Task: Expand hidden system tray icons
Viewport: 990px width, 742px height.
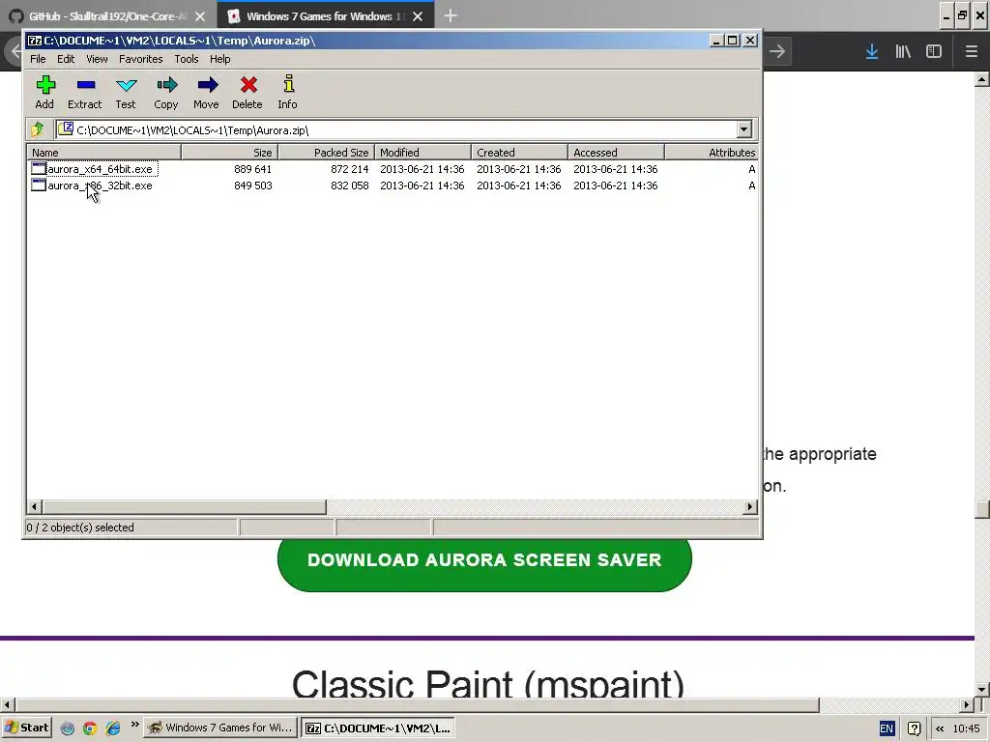Action: 940,728
